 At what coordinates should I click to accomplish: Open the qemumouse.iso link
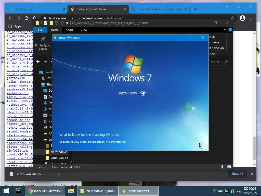tap(18, 120)
